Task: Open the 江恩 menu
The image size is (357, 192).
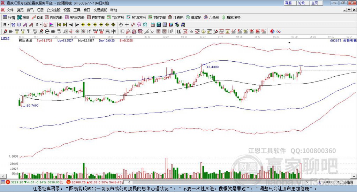Action: [x=40, y=10]
